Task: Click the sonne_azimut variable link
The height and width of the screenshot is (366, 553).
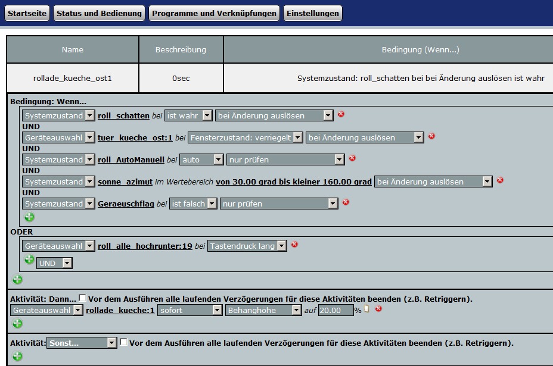Action: (125, 182)
